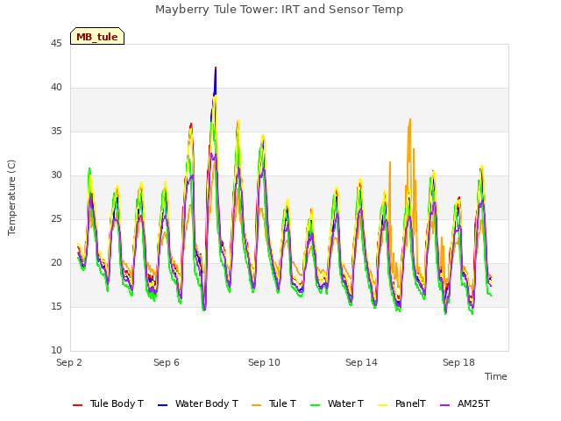Click the MB_tule label badge
Viewport: 561px width, 421px height.
pyautogui.click(x=97, y=36)
